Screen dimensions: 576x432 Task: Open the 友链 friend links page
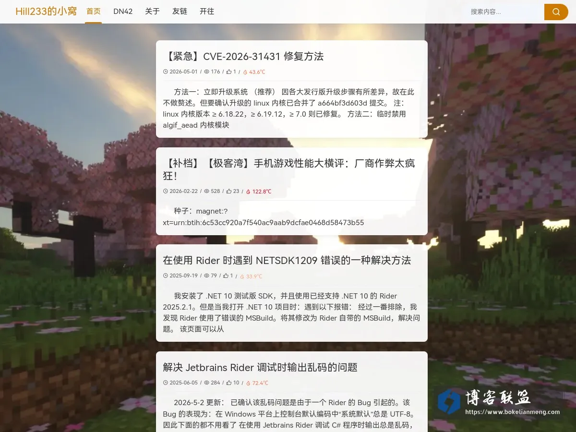point(180,12)
